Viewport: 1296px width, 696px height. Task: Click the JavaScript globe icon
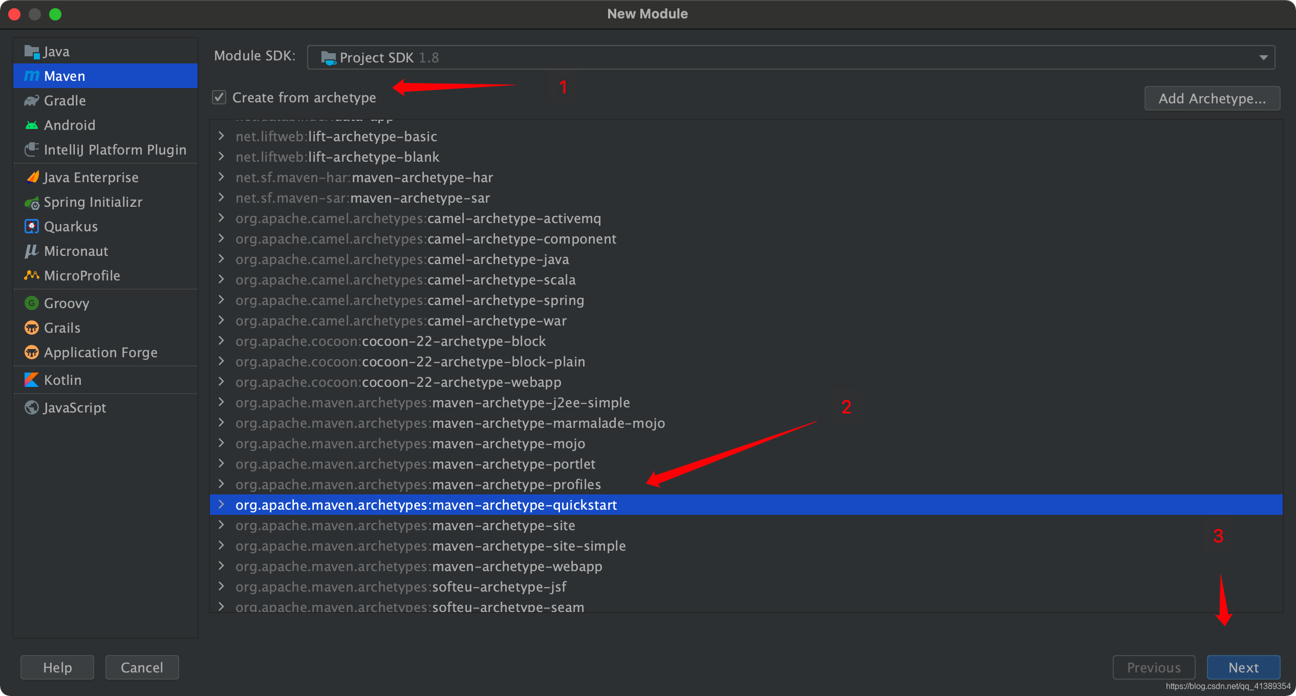coord(32,407)
